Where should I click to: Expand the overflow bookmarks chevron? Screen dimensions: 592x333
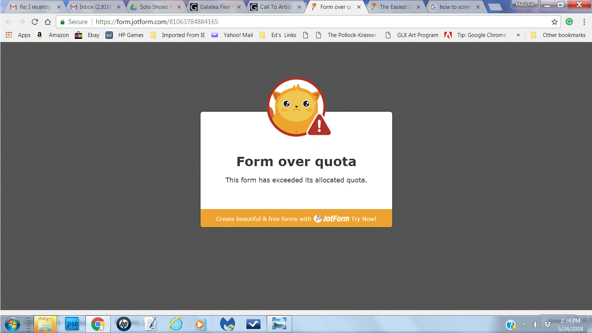[x=518, y=35]
